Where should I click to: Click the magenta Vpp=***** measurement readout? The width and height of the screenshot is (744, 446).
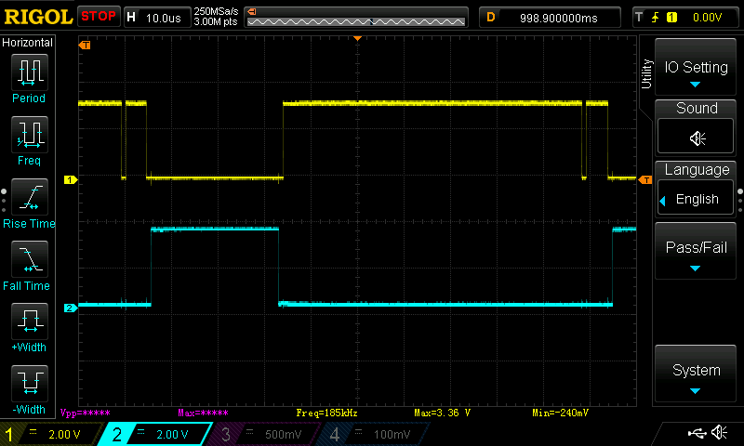pos(85,413)
